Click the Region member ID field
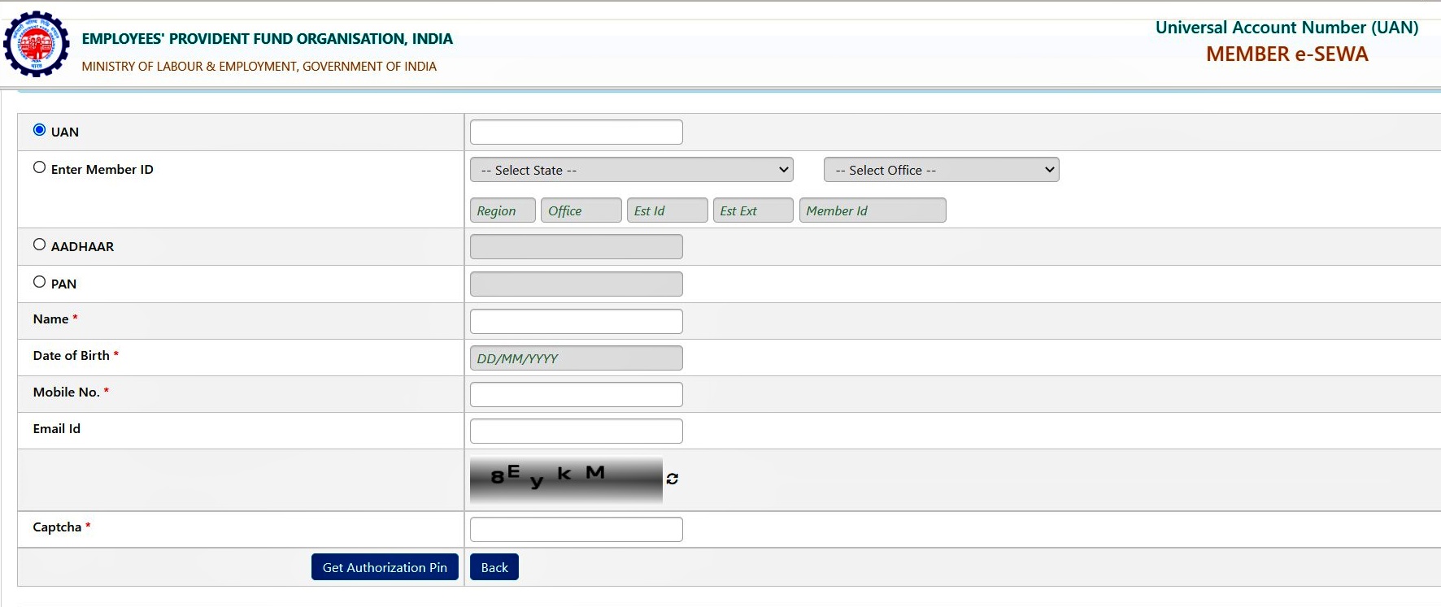Viewport: 1441px width, 607px height. pyautogui.click(x=503, y=210)
